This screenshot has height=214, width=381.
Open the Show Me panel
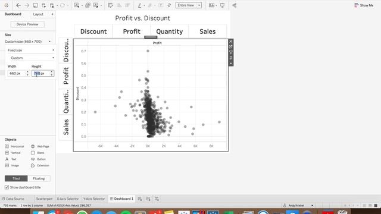click(364, 5)
